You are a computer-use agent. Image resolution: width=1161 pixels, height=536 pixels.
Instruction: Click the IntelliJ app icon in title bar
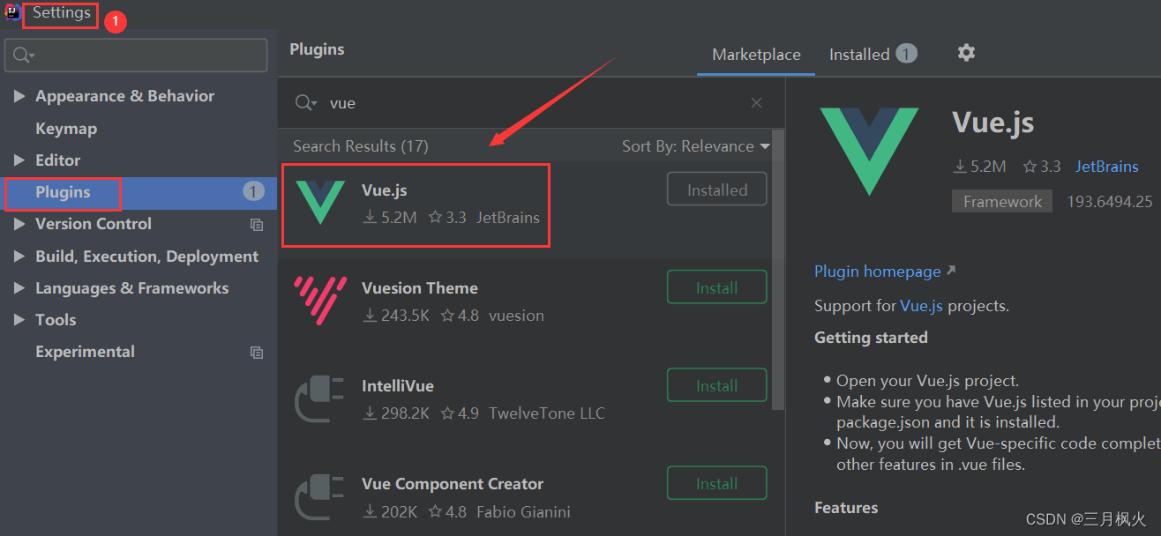(12, 12)
